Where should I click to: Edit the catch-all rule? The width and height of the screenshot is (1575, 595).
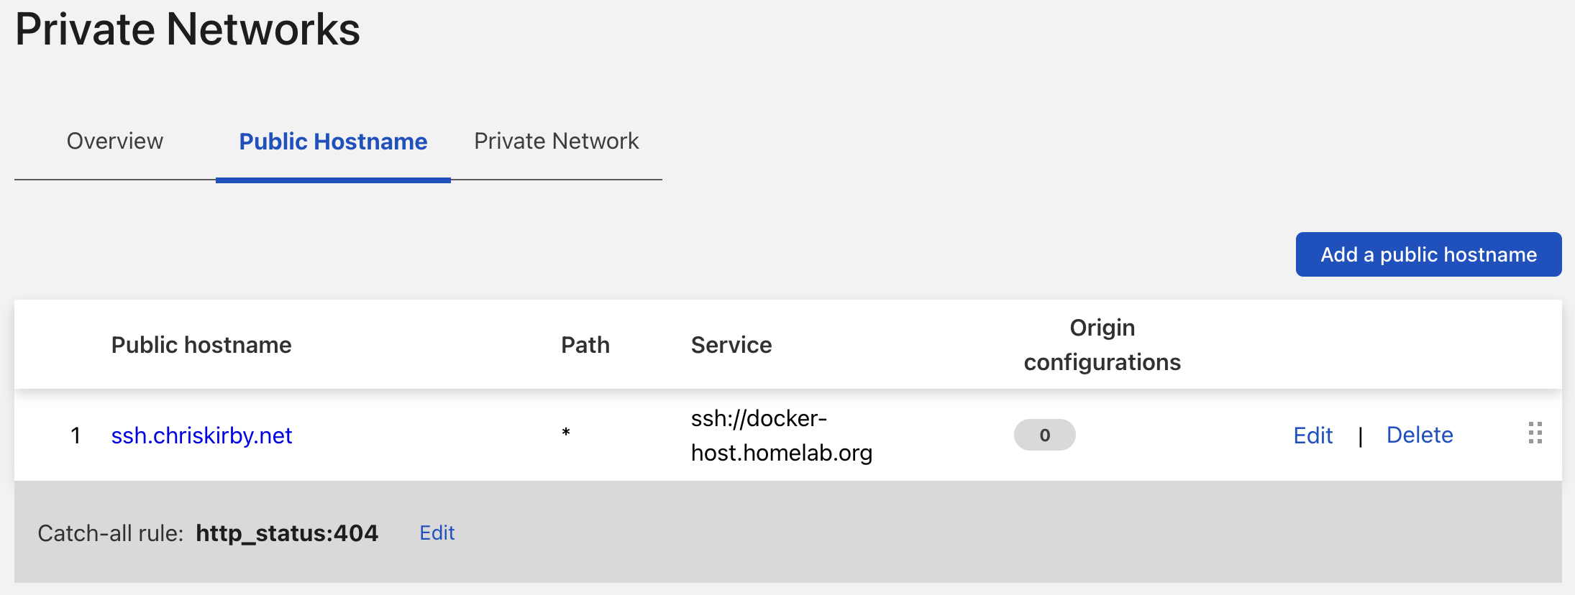[x=437, y=532]
